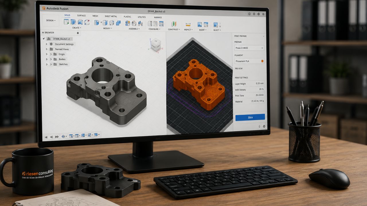Click the Measure icon above Inspect
This screenshot has height=206, width=367.
(188, 25)
